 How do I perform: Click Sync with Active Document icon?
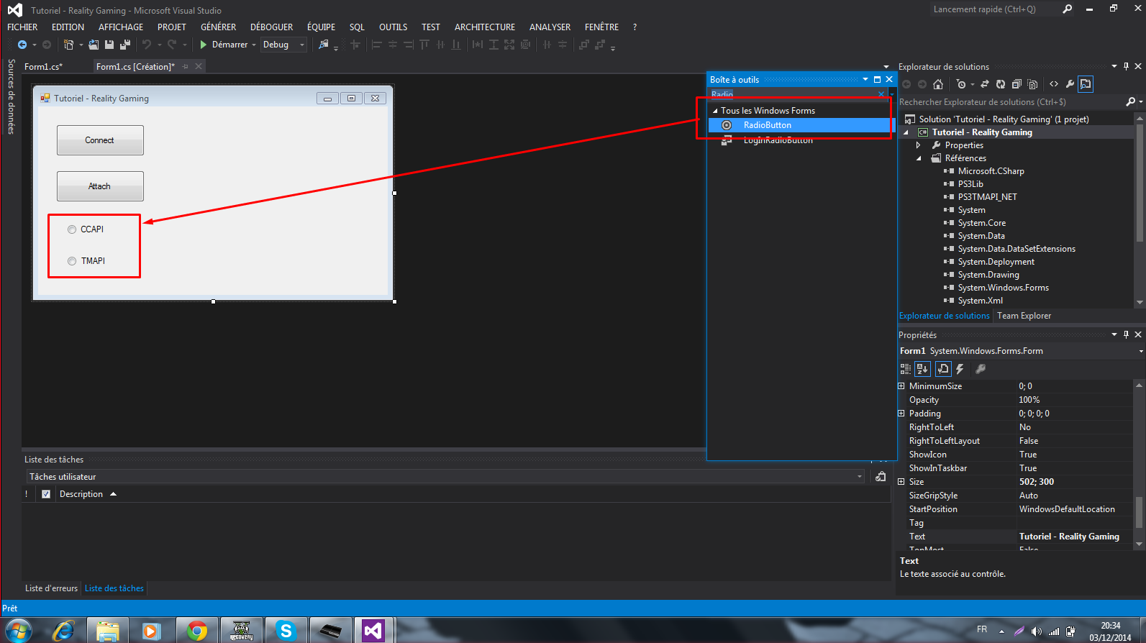(x=985, y=84)
